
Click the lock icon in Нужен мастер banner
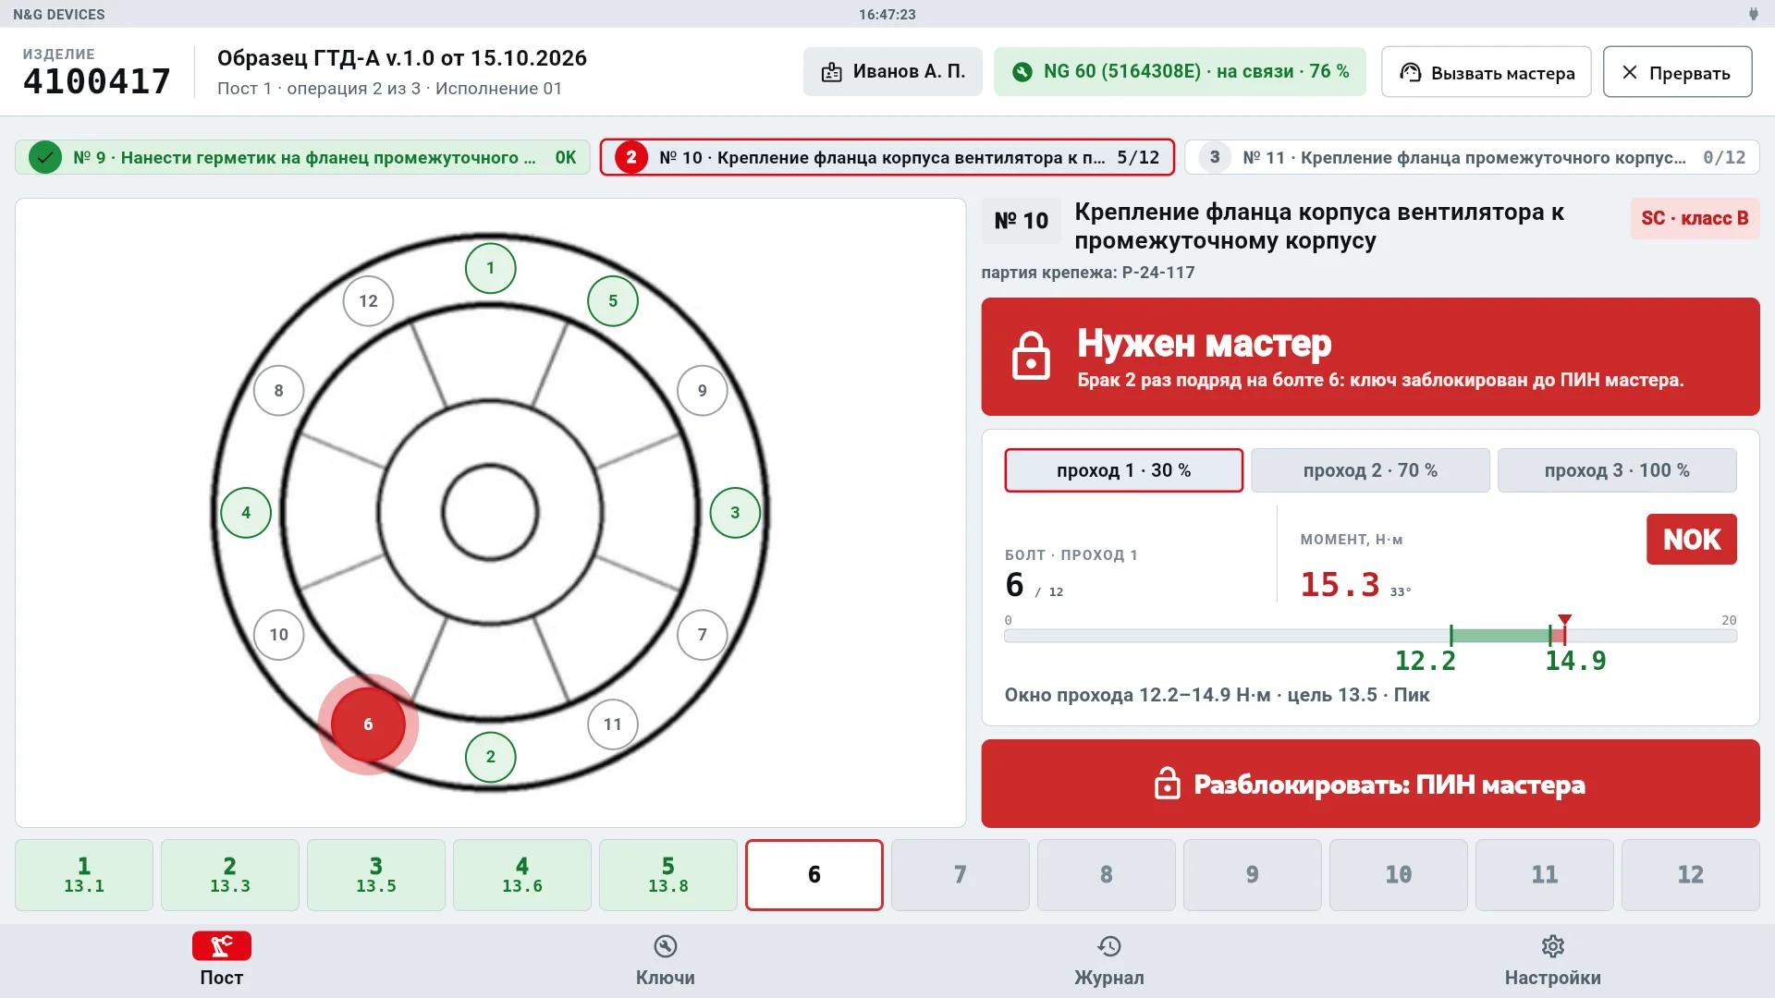coord(1031,356)
